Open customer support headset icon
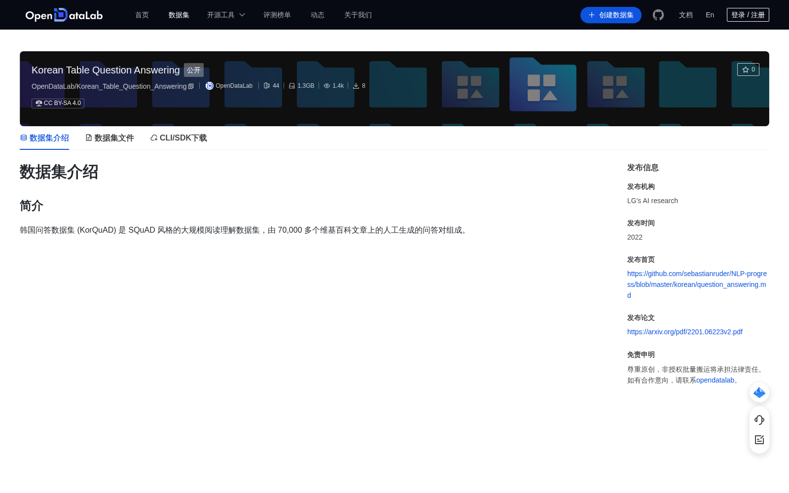This screenshot has width=789, height=493. pyautogui.click(x=759, y=420)
